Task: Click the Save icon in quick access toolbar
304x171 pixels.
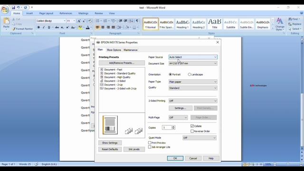Action: 13,8
